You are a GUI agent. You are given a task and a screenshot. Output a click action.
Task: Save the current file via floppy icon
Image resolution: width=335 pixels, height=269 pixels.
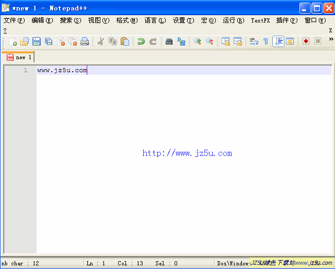pyautogui.click(x=37, y=41)
